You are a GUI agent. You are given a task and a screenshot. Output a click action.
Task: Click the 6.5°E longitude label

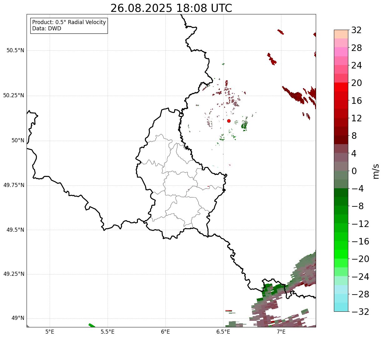223,332
